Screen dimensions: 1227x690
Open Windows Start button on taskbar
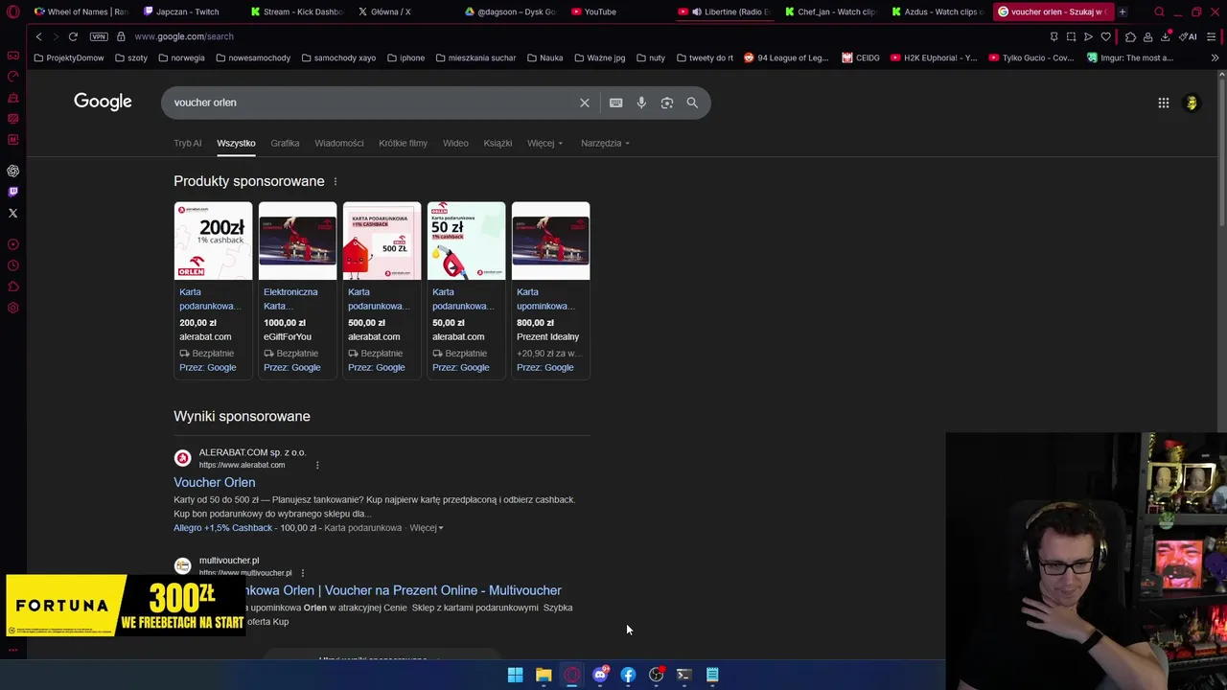click(x=515, y=675)
